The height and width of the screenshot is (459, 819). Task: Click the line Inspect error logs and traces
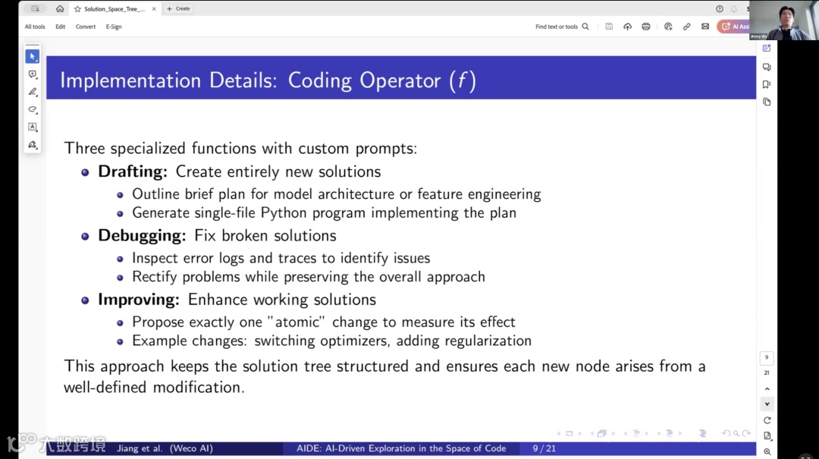[x=281, y=258]
